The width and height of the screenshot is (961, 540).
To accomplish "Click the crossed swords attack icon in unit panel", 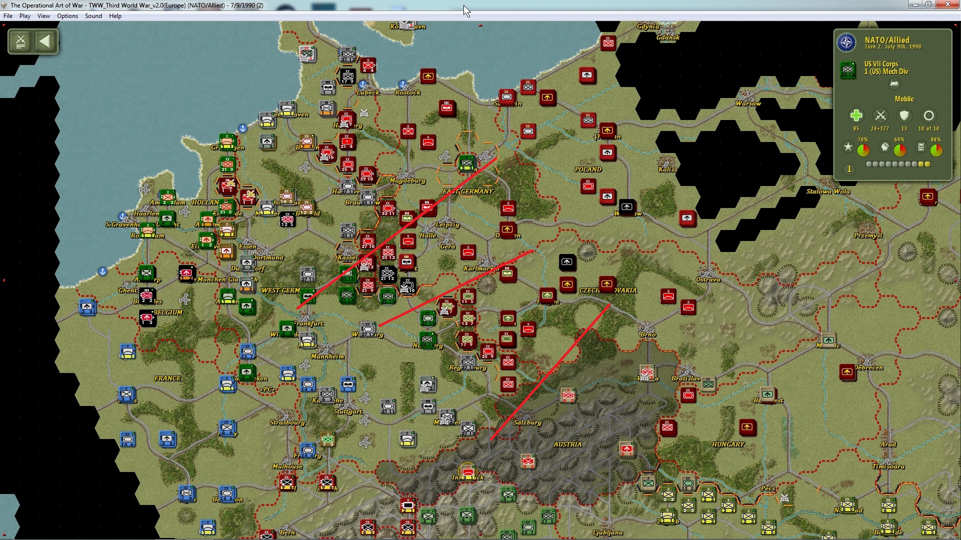I will pyautogui.click(x=880, y=115).
